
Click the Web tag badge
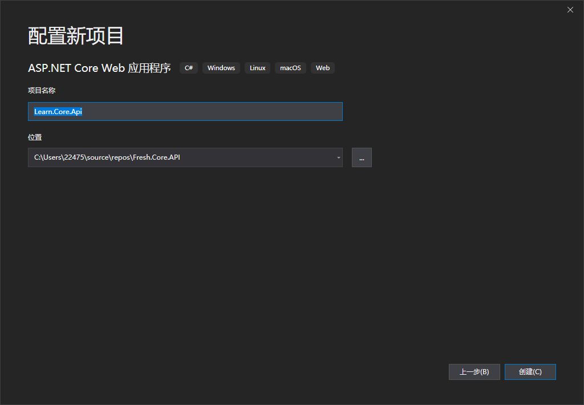point(322,68)
